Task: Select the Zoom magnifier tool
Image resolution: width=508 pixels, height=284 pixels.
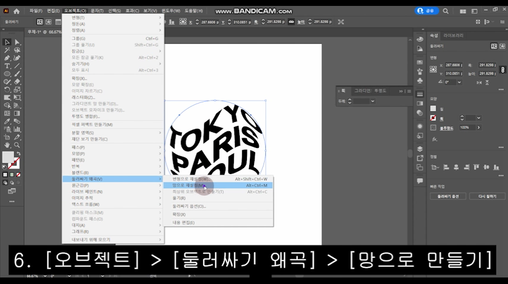Action: (x=17, y=145)
